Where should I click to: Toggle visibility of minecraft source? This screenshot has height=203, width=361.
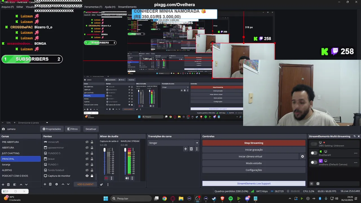[87, 142]
